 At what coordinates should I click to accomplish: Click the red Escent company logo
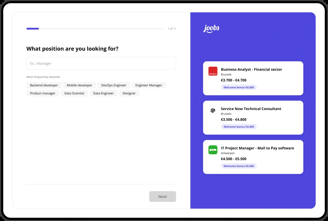click(213, 71)
